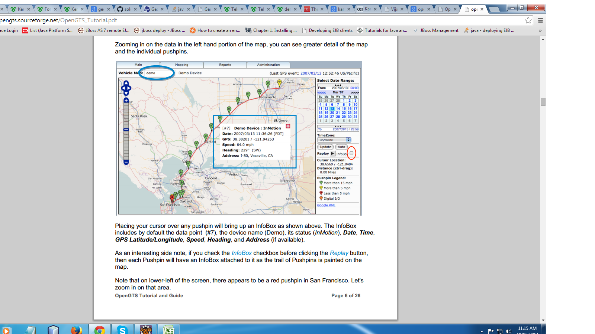Open the 'Developing EJB clients' bookmark
Viewport: 595px width, 334px height.
(327, 30)
